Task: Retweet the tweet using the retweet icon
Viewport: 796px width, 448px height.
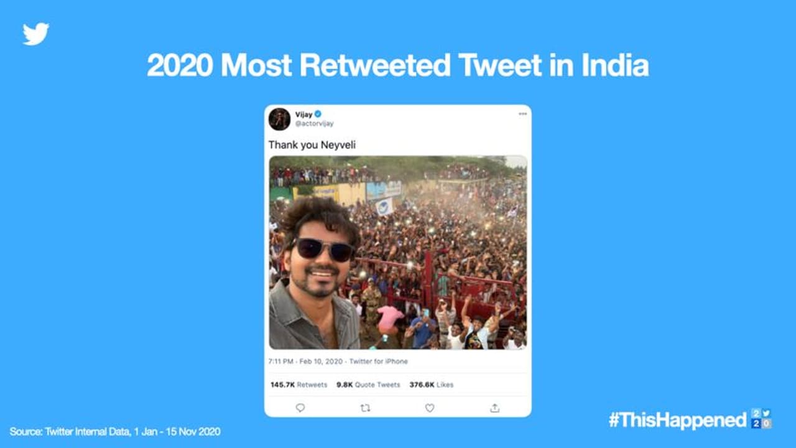Action: point(365,408)
